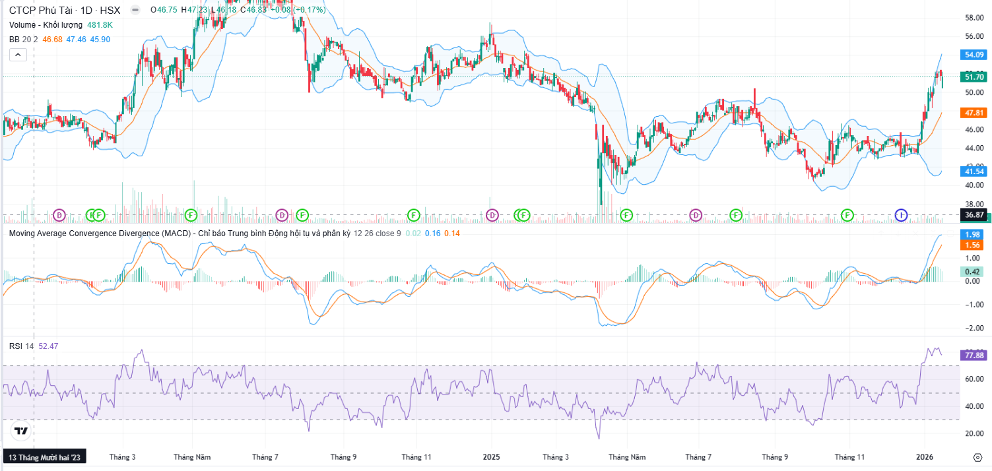Image resolution: width=992 pixels, height=471 pixels.
Task: Open the rightmost purple D dividend marker
Action: pyautogui.click(x=696, y=215)
